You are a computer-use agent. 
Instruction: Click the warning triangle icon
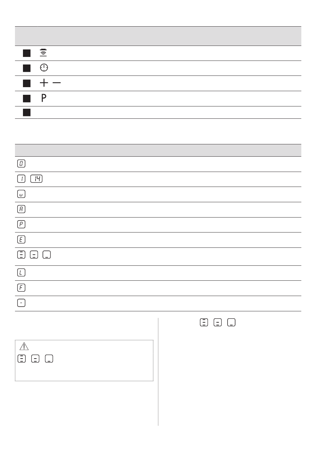(x=24, y=346)
